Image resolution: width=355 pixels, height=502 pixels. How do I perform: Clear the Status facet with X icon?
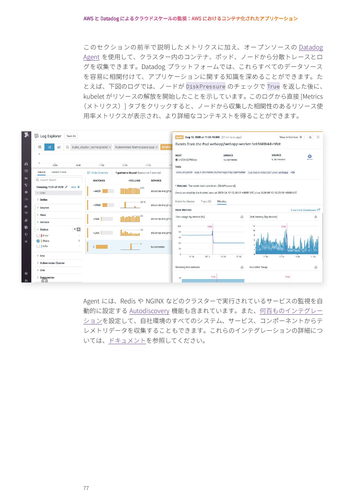(79, 229)
